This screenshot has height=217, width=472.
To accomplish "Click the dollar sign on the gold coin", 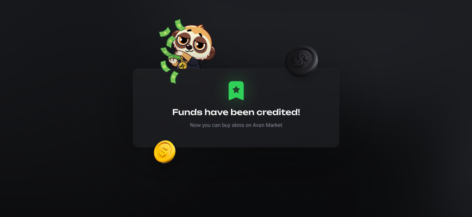I will pyautogui.click(x=163, y=152).
